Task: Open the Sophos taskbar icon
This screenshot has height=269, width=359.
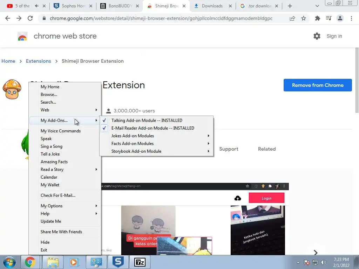Action: coord(118,262)
